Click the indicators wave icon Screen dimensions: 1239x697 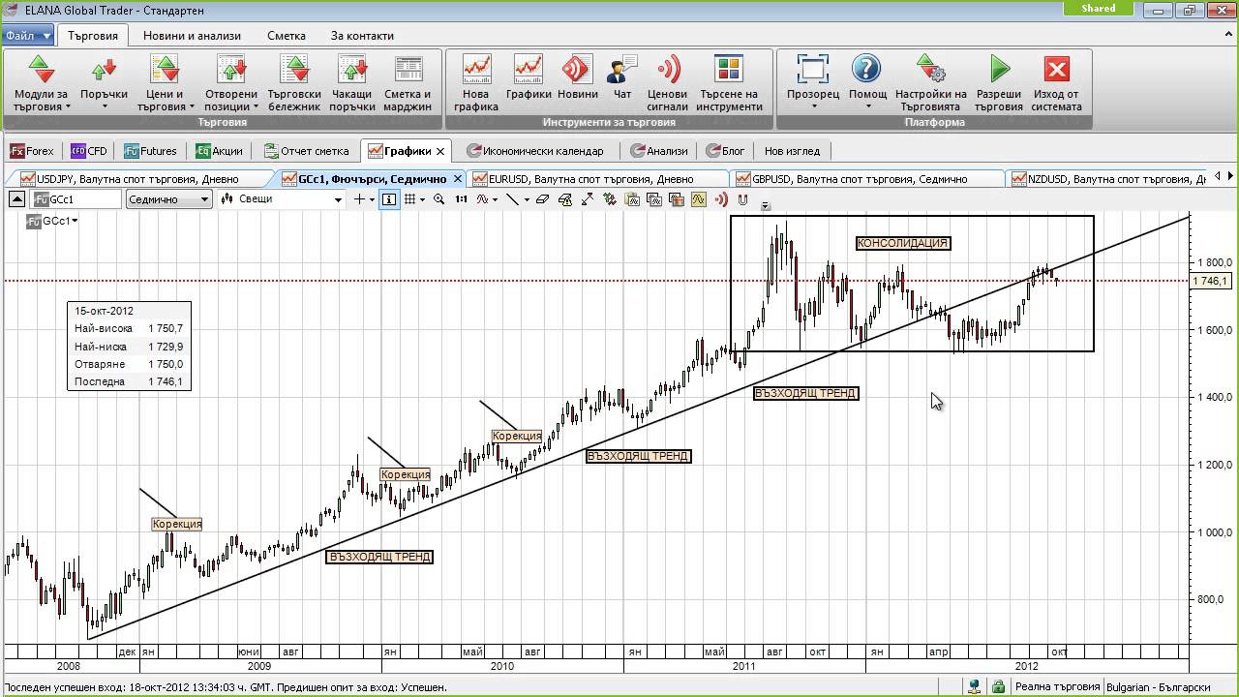pyautogui.click(x=483, y=199)
